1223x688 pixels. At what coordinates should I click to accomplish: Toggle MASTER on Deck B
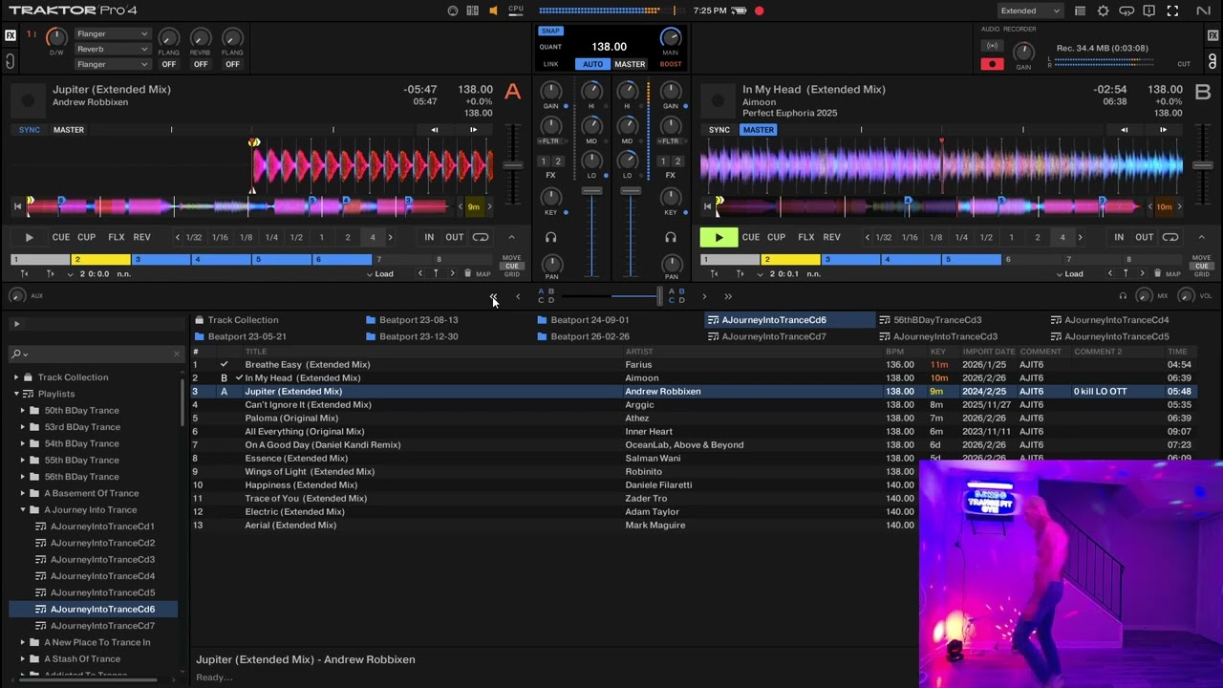click(759, 130)
